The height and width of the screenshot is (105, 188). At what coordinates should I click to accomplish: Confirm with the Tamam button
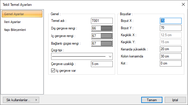pos(152,100)
